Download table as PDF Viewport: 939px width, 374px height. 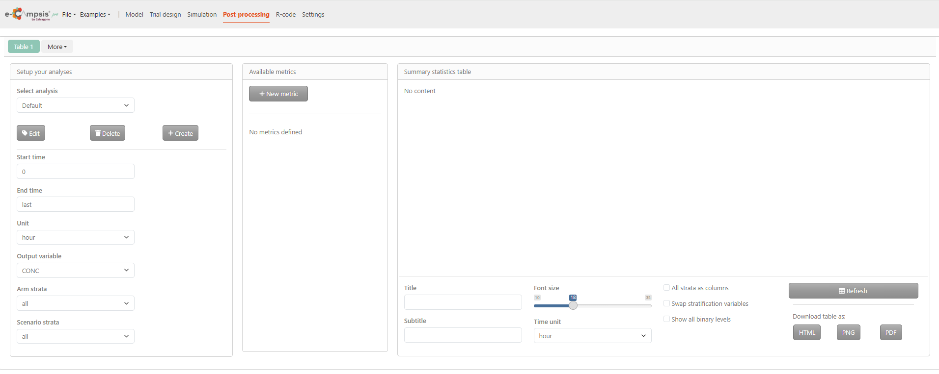coord(891,332)
